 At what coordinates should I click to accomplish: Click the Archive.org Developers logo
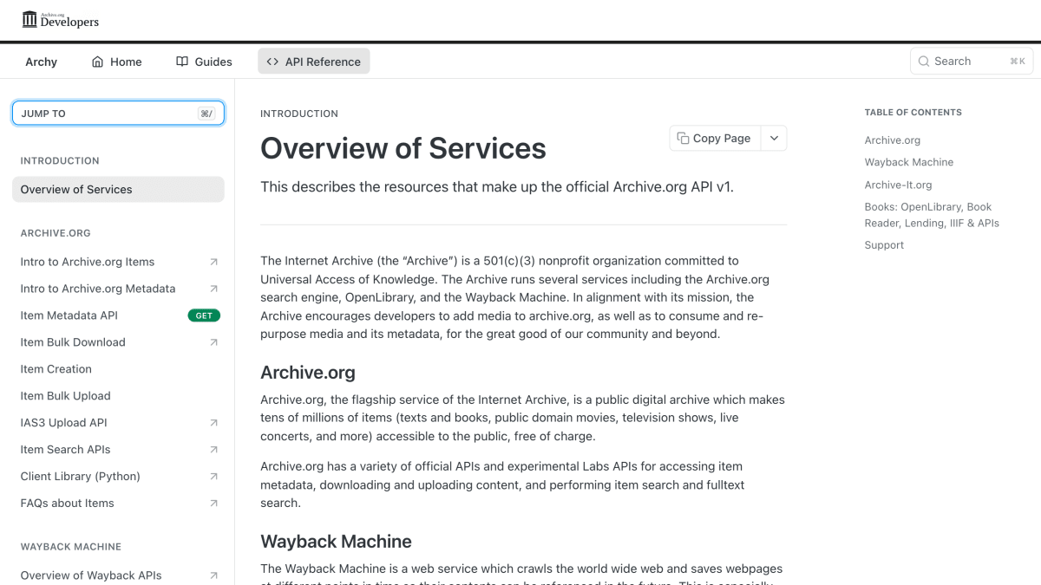[61, 19]
